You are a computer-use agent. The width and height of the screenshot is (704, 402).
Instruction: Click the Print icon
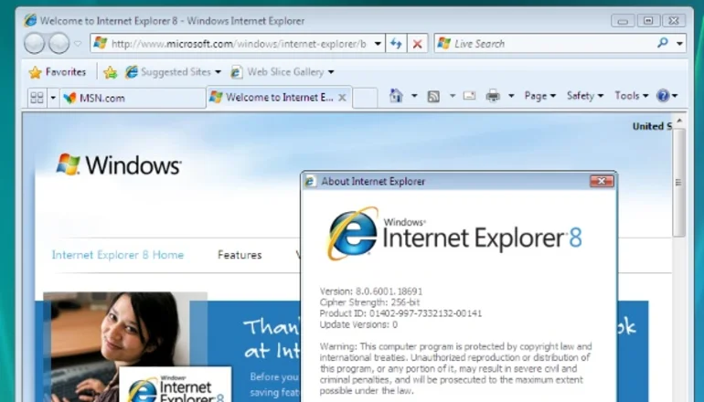(x=493, y=96)
